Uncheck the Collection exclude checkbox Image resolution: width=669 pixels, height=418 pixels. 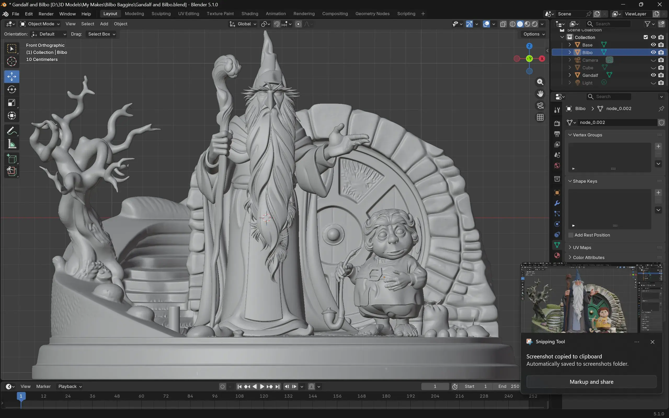click(645, 37)
